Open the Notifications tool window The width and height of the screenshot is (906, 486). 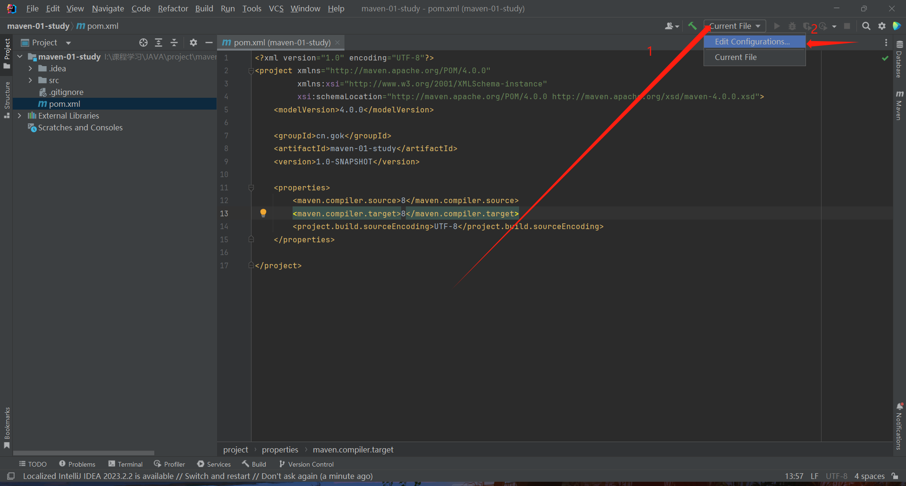899,426
